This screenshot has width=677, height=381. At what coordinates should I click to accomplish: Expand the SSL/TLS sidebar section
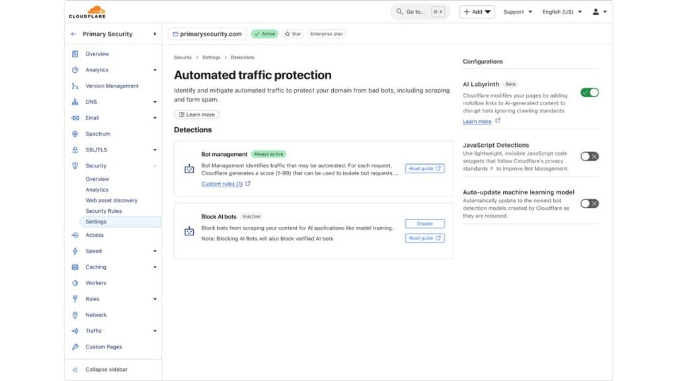pyautogui.click(x=155, y=150)
